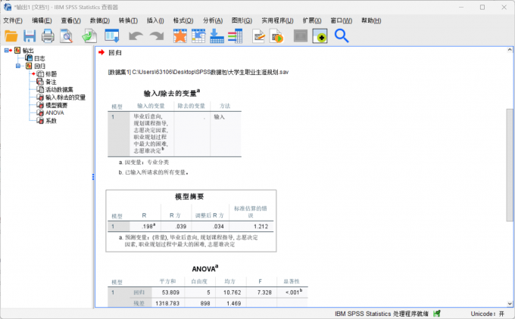Open Print Preview magnifier page icon

[67, 36]
